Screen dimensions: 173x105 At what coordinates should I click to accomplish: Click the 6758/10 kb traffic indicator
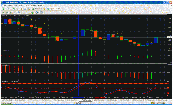161,103
